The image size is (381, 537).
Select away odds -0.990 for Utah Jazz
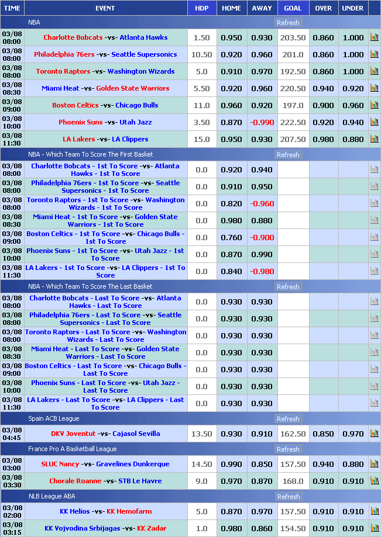(x=262, y=122)
